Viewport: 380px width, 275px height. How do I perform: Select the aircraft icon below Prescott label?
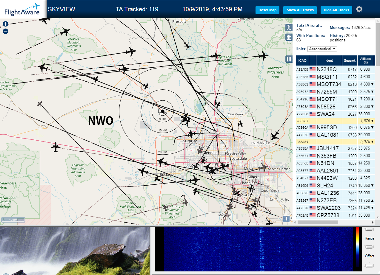coord(187,46)
